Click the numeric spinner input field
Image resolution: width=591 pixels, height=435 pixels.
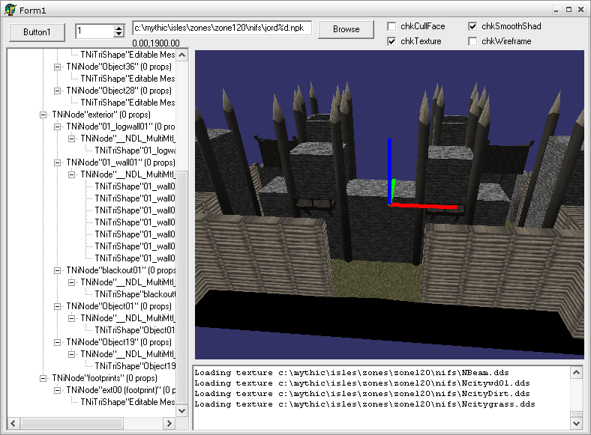point(94,31)
